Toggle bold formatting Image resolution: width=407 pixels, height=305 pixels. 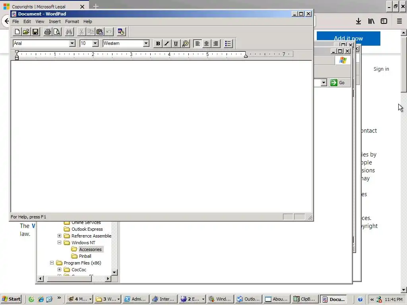coord(158,44)
